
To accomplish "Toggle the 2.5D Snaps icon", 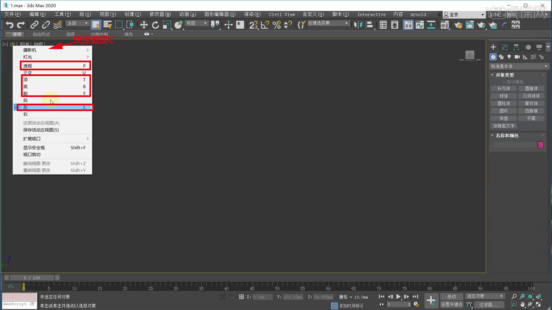I will point(254,25).
